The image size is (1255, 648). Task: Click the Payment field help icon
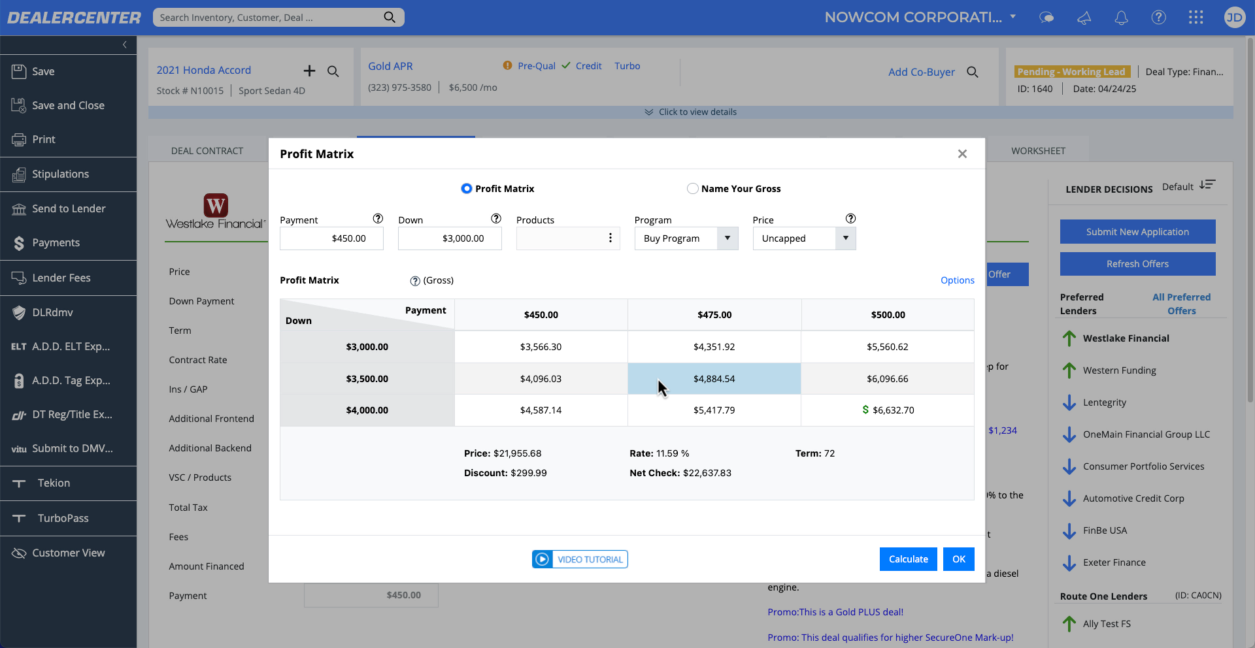click(378, 219)
